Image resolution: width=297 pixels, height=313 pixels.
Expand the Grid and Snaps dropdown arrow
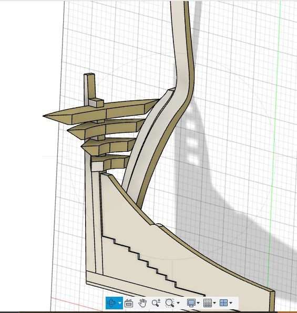click(214, 303)
